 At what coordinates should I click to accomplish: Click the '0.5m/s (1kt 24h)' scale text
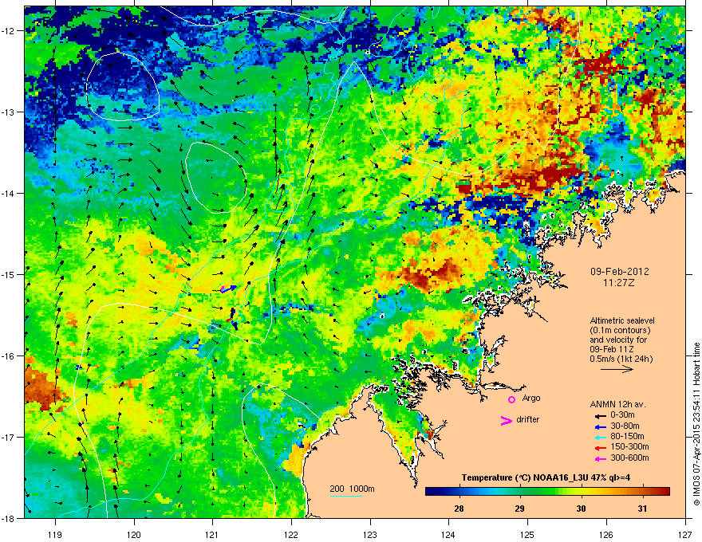[x=621, y=359]
